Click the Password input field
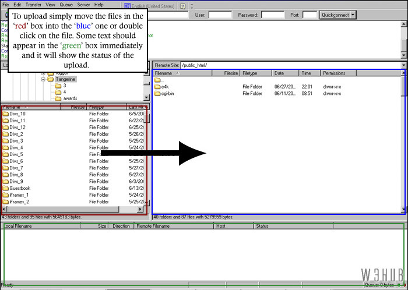 [x=273, y=15]
